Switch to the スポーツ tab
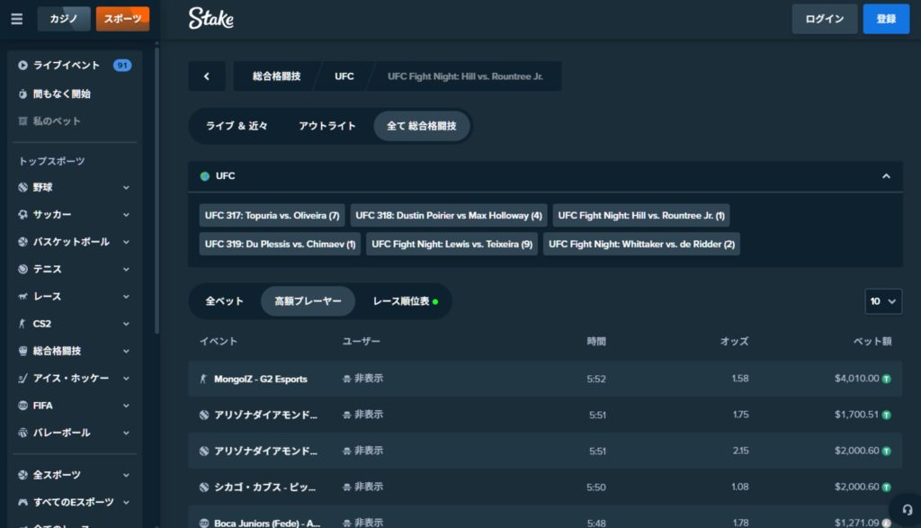The image size is (921, 528). [122, 19]
